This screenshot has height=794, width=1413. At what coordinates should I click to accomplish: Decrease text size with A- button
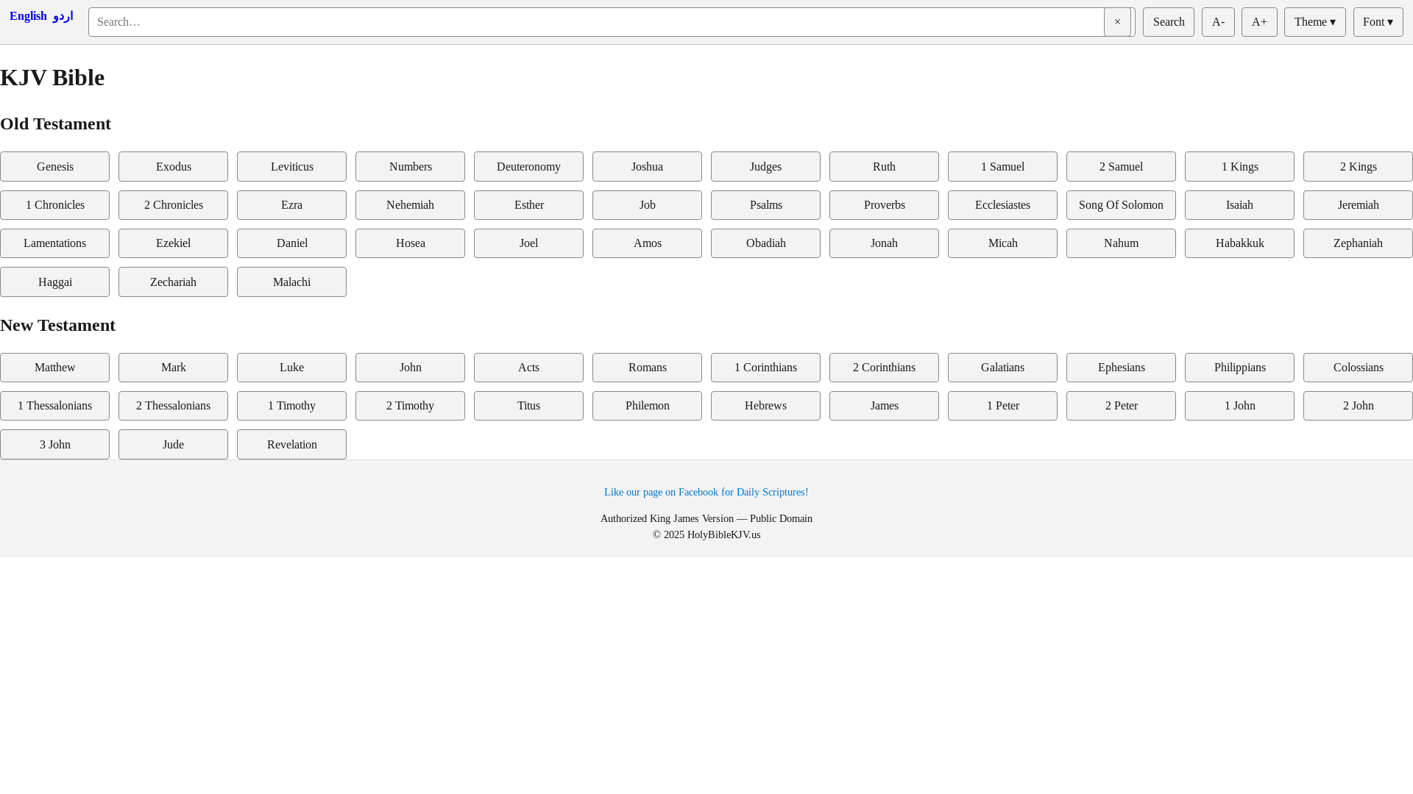click(x=1218, y=22)
